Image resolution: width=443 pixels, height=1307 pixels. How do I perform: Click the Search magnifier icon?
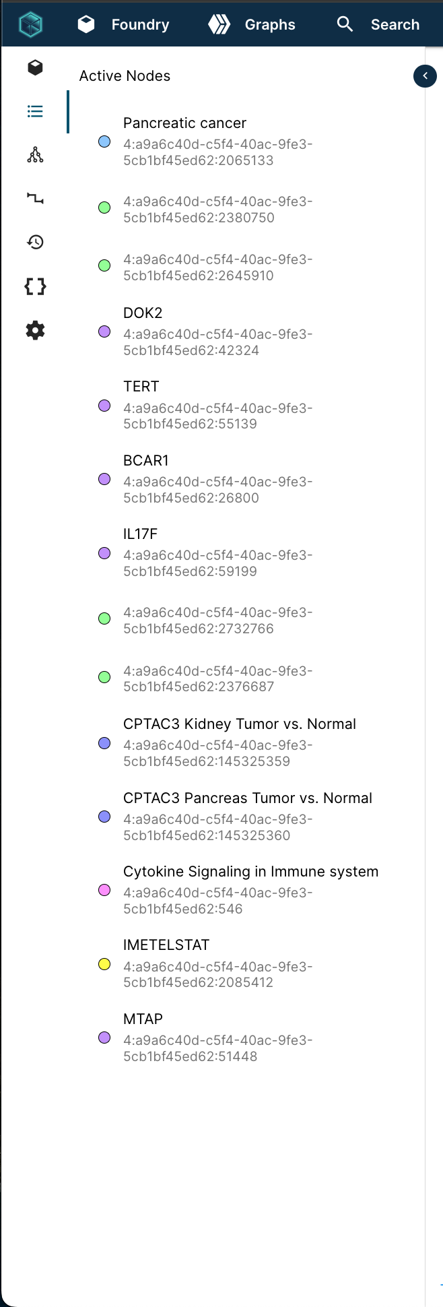click(345, 24)
